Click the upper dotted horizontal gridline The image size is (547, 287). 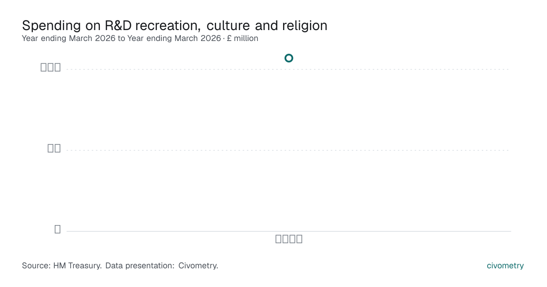289,69
